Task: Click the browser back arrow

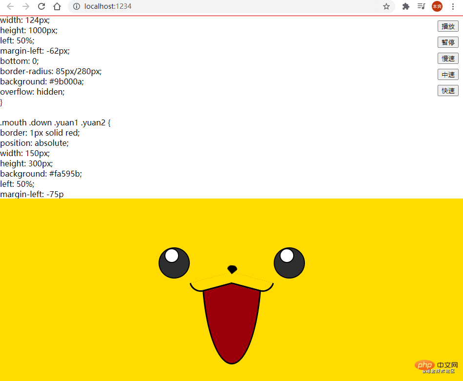Action: click(10, 6)
